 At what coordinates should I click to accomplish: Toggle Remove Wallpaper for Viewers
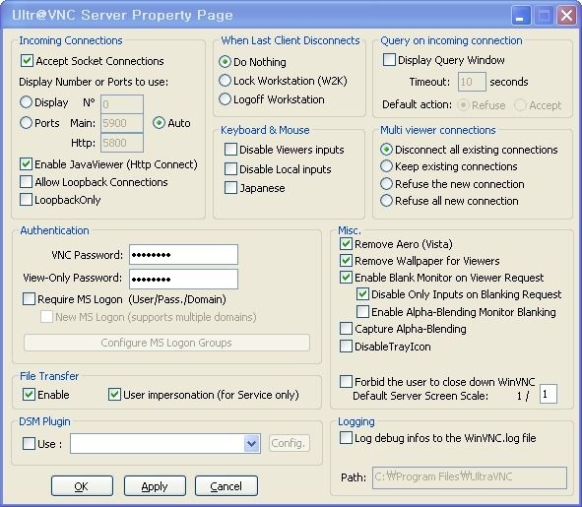tap(346, 261)
